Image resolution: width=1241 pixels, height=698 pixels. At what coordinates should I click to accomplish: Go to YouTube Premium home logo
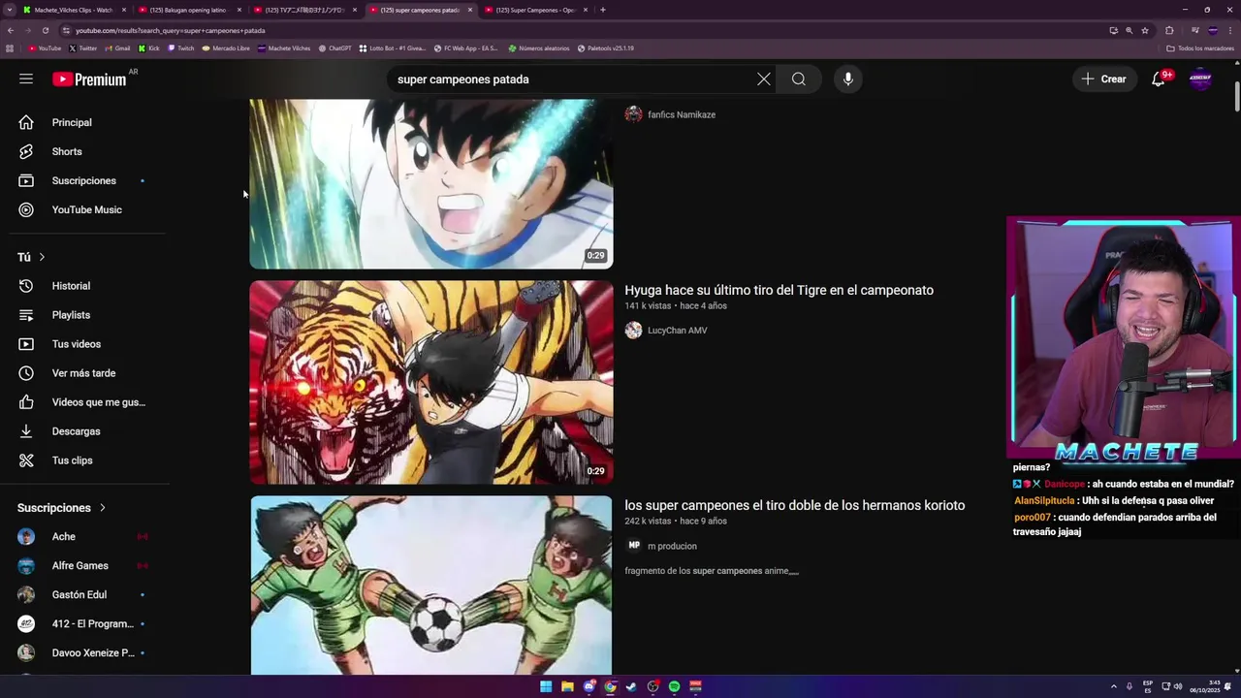tap(90, 79)
